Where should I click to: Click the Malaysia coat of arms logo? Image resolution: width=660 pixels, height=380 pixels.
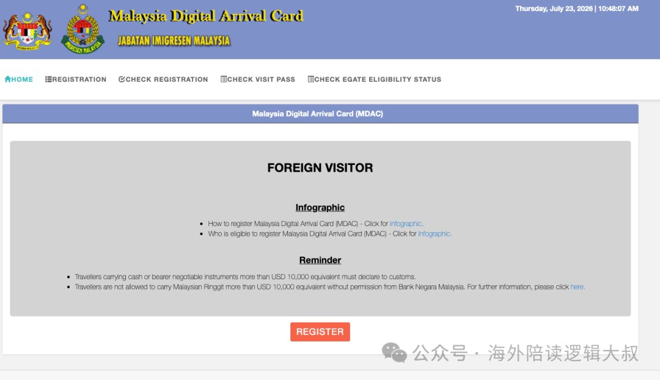click(28, 31)
